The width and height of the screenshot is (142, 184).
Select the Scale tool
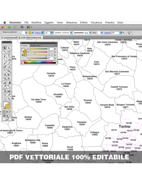9,71
